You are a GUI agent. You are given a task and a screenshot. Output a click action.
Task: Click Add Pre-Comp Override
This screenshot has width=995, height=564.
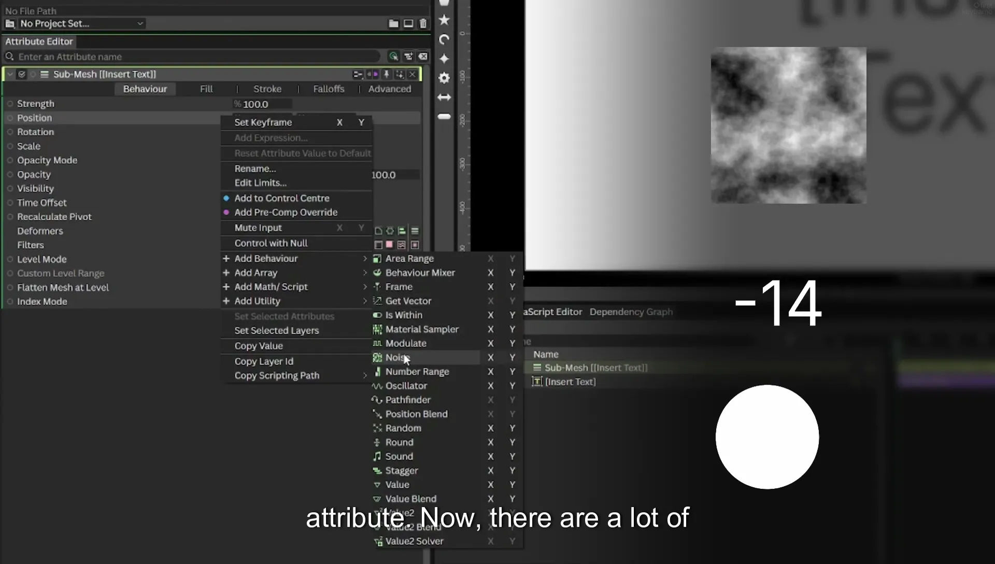coord(286,213)
